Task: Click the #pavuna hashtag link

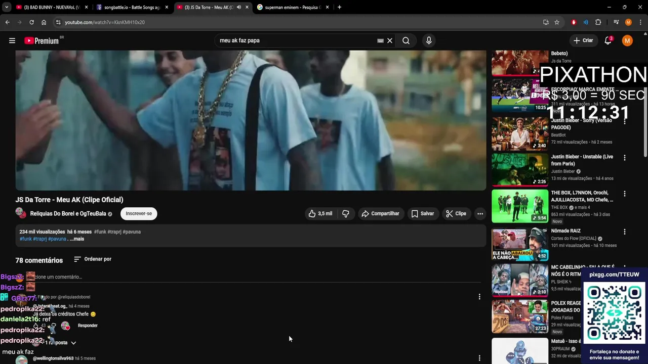Action: coord(57,239)
